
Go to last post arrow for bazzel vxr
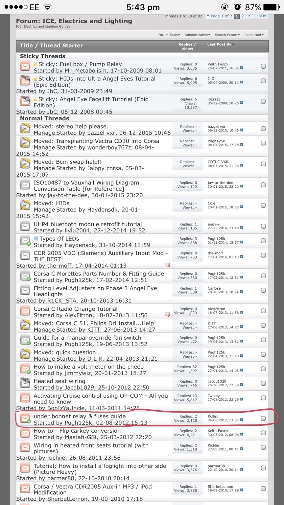click(x=242, y=131)
